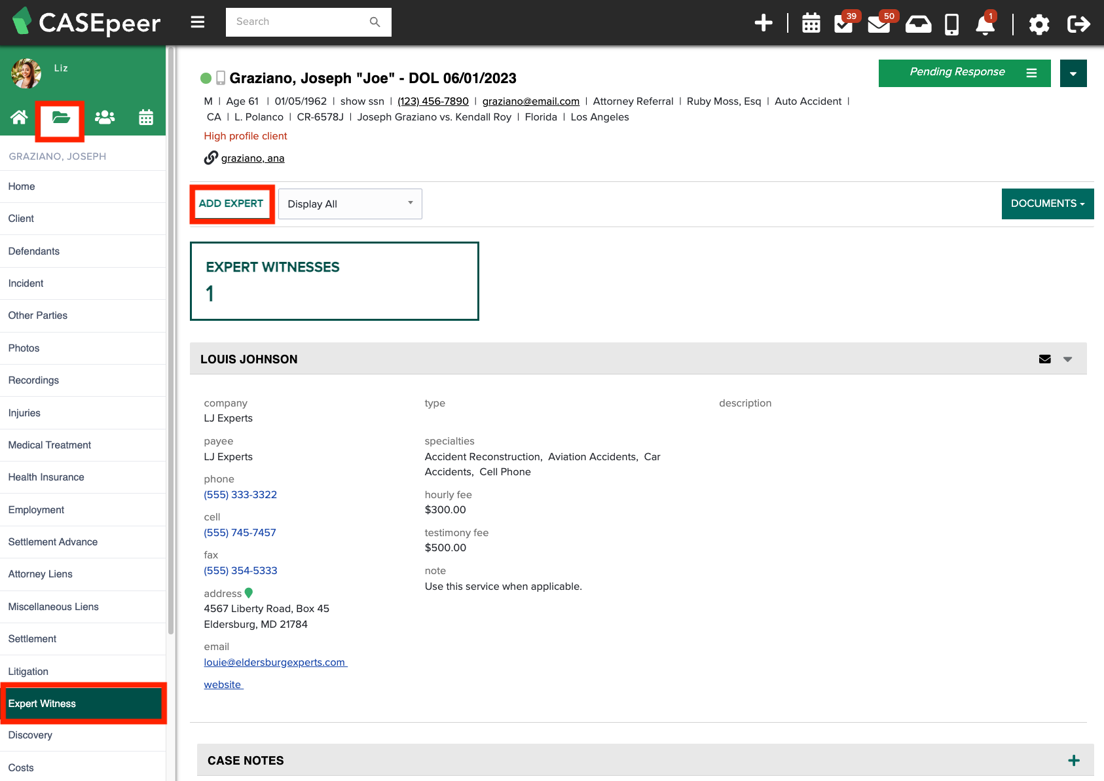Click the address map pin icon
The image size is (1104, 781).
pyautogui.click(x=249, y=593)
